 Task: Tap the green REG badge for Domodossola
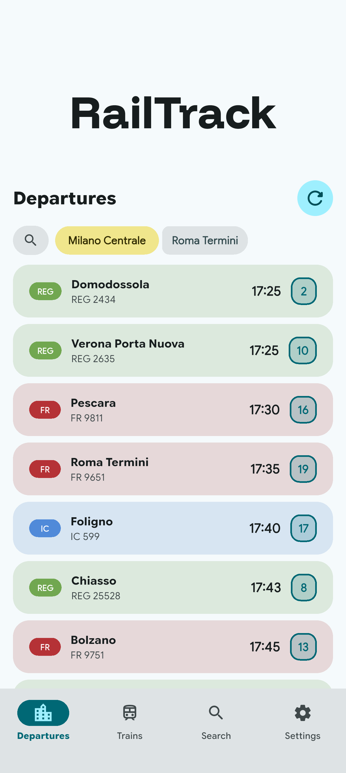click(x=45, y=291)
